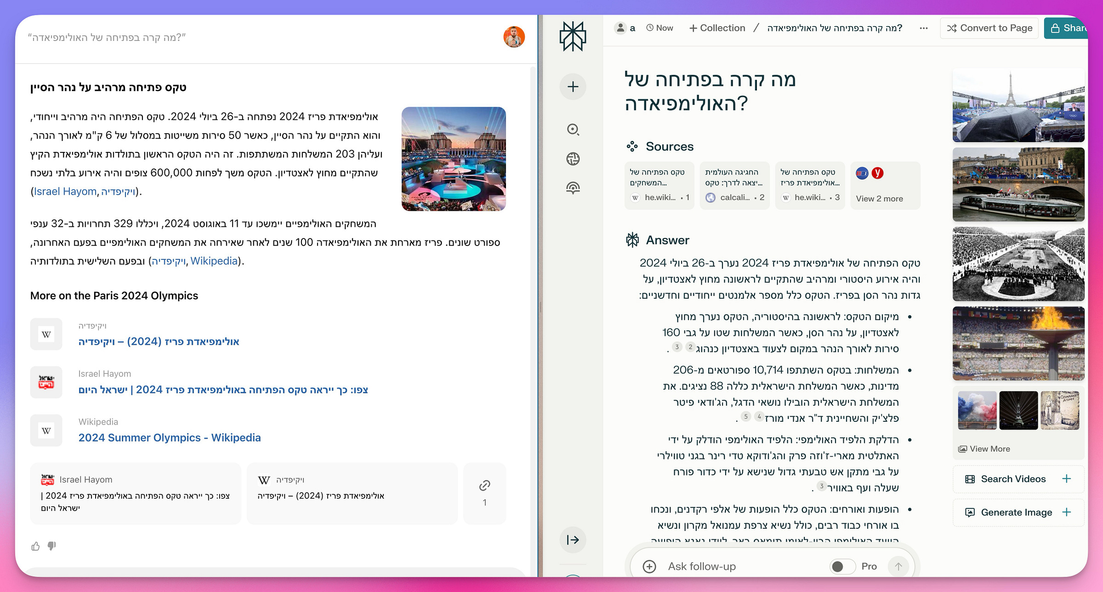Open the search magnifier sidebar icon
This screenshot has height=592, width=1103.
(573, 129)
